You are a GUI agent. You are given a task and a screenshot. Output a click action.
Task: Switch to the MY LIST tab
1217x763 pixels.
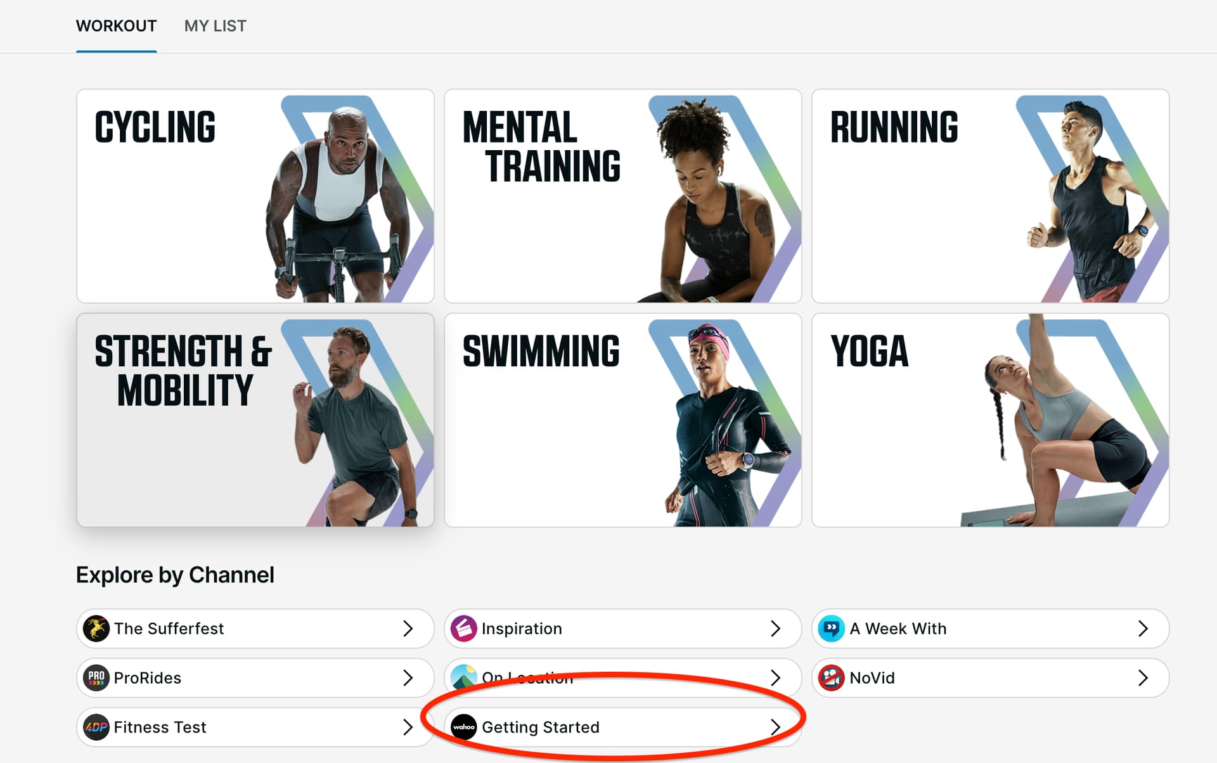(x=215, y=26)
